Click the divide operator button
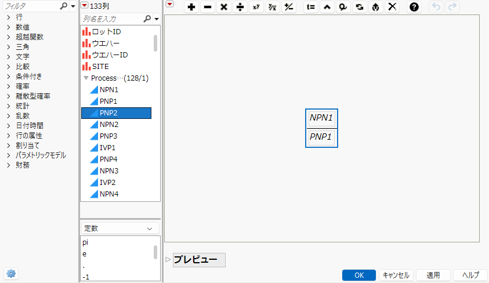The width and height of the screenshot is (489, 283). 240,7
